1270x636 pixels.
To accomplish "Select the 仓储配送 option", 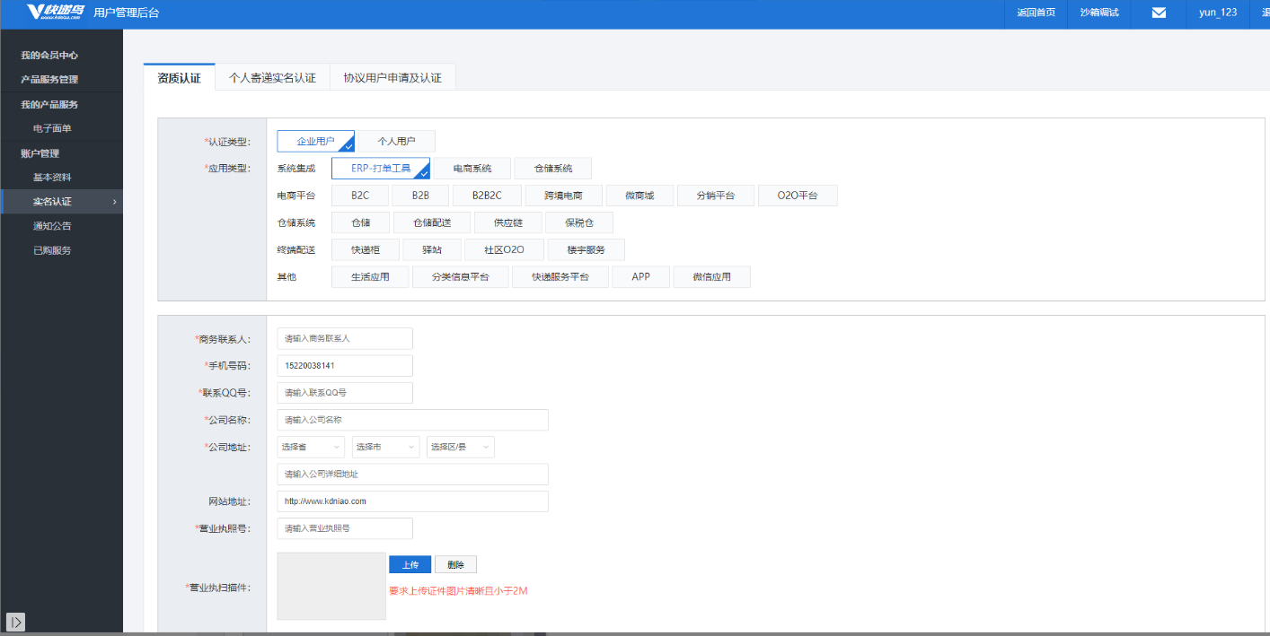I will coord(432,222).
